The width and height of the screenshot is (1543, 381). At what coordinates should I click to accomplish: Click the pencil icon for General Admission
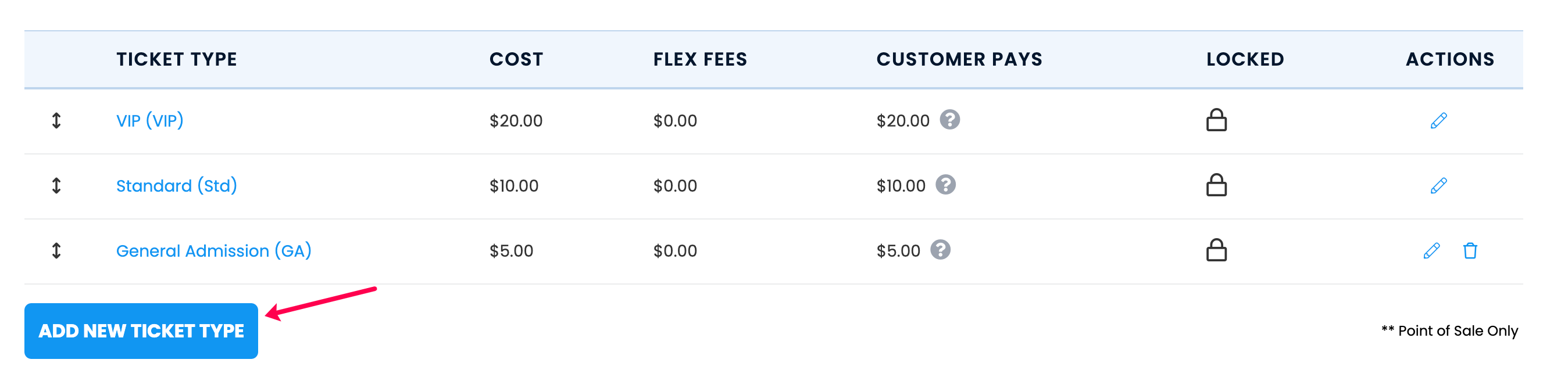coord(1431,251)
